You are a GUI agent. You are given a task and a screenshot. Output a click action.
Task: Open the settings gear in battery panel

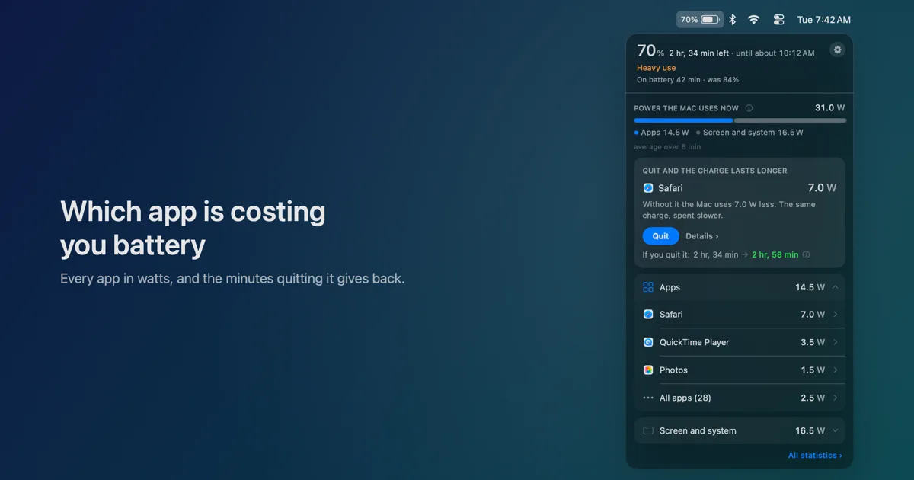tap(837, 50)
